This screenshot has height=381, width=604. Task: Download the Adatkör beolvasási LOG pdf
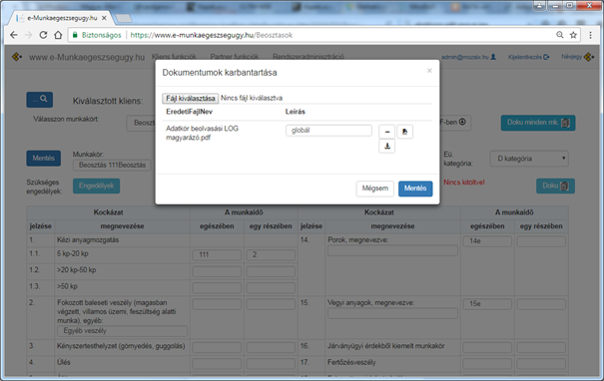(x=386, y=147)
